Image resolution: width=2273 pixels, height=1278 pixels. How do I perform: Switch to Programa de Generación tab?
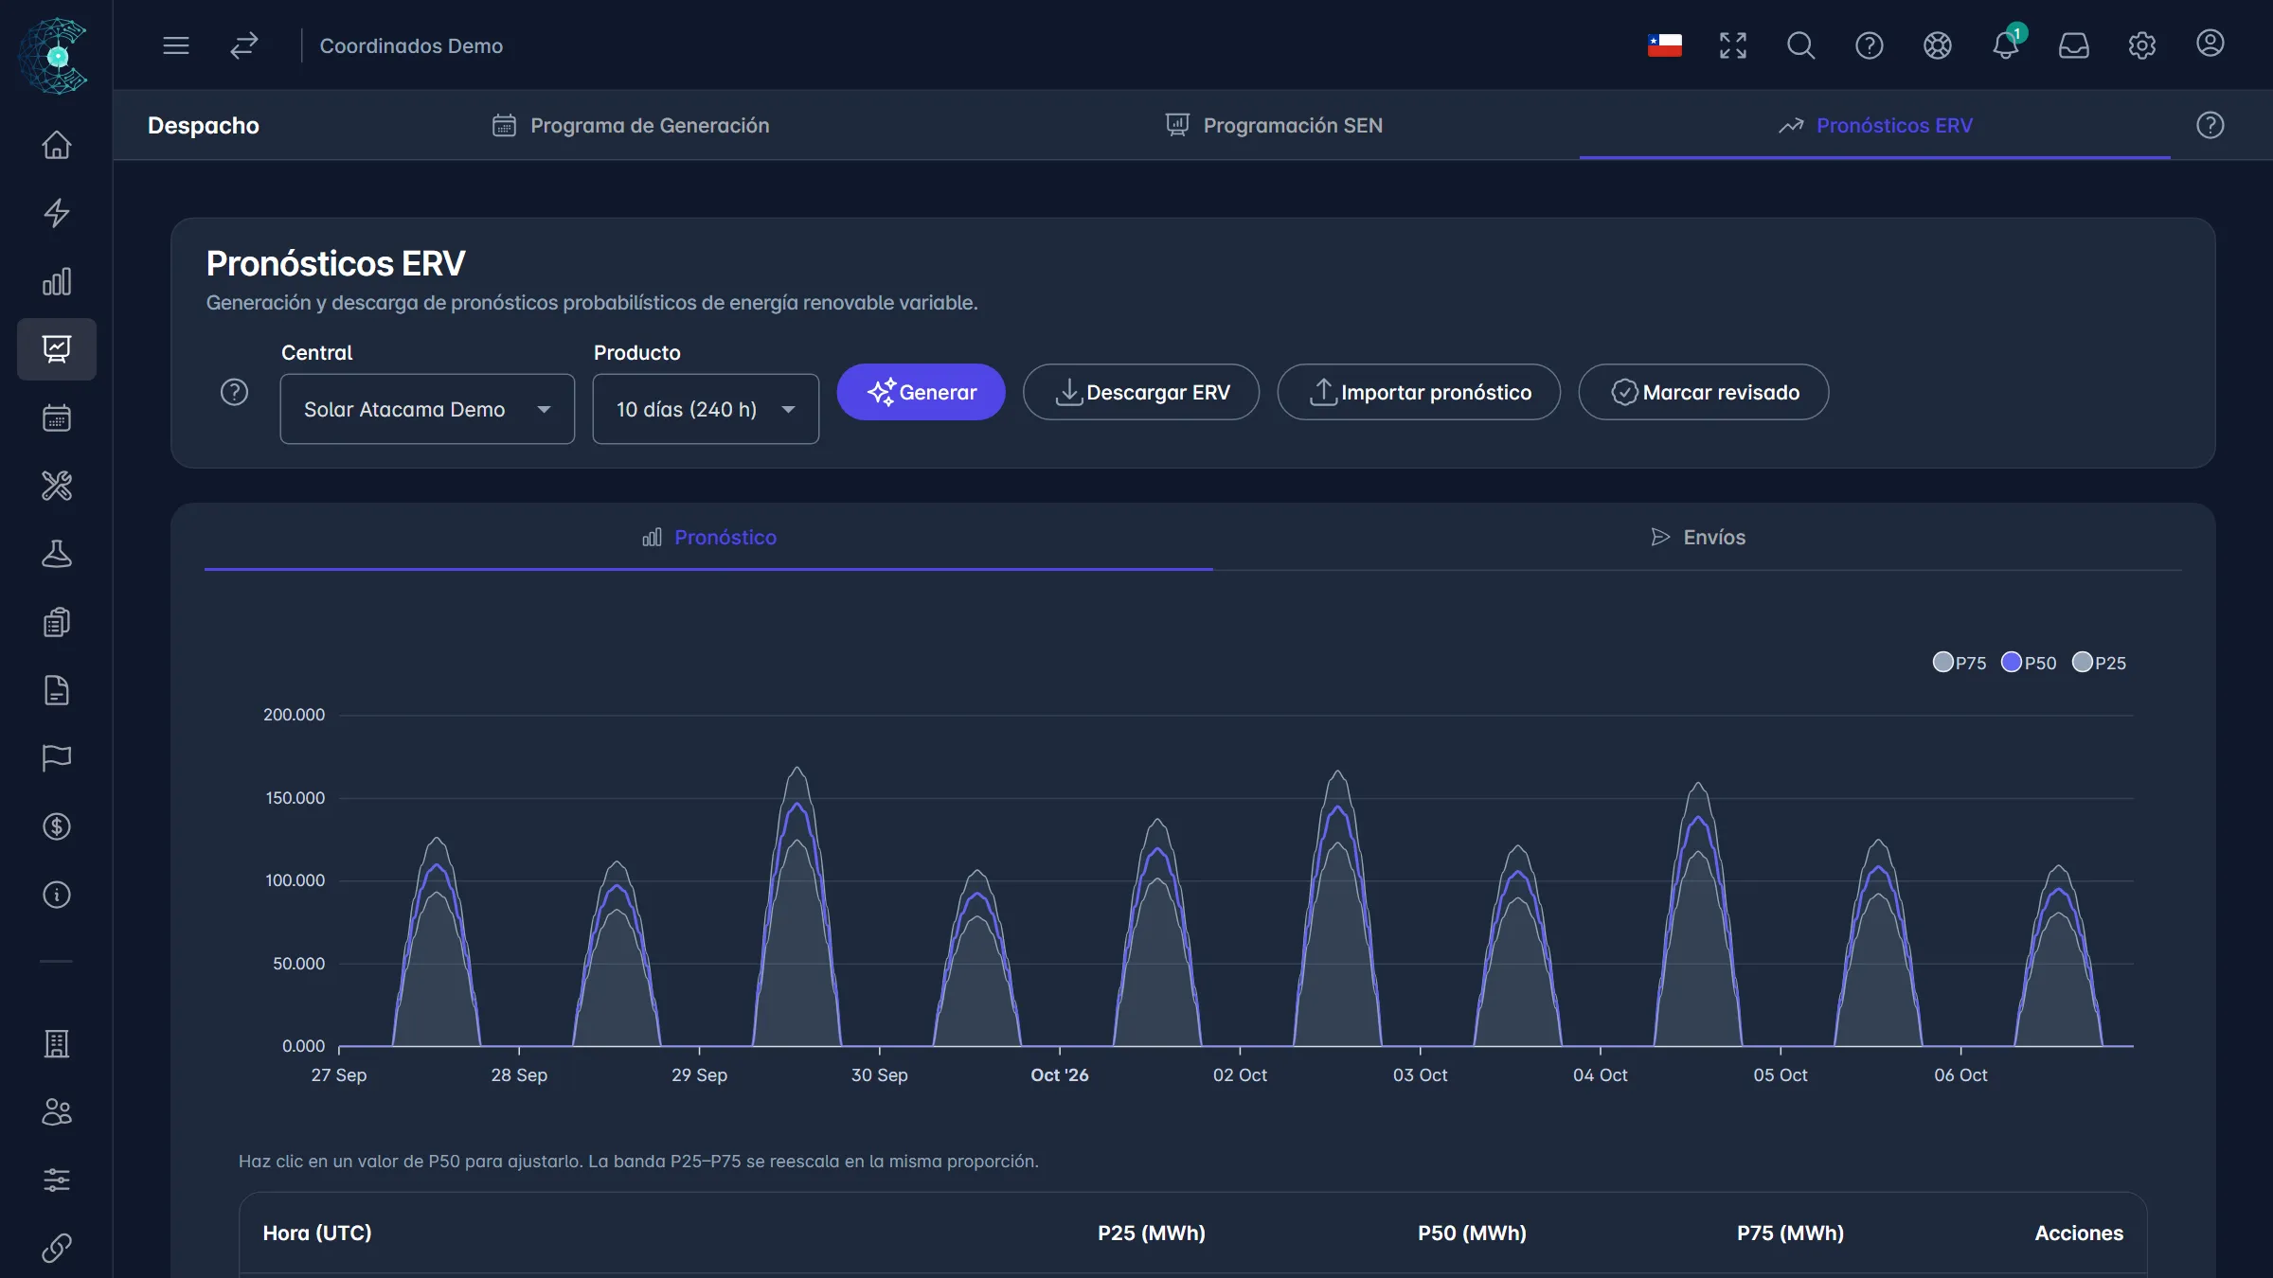(631, 125)
